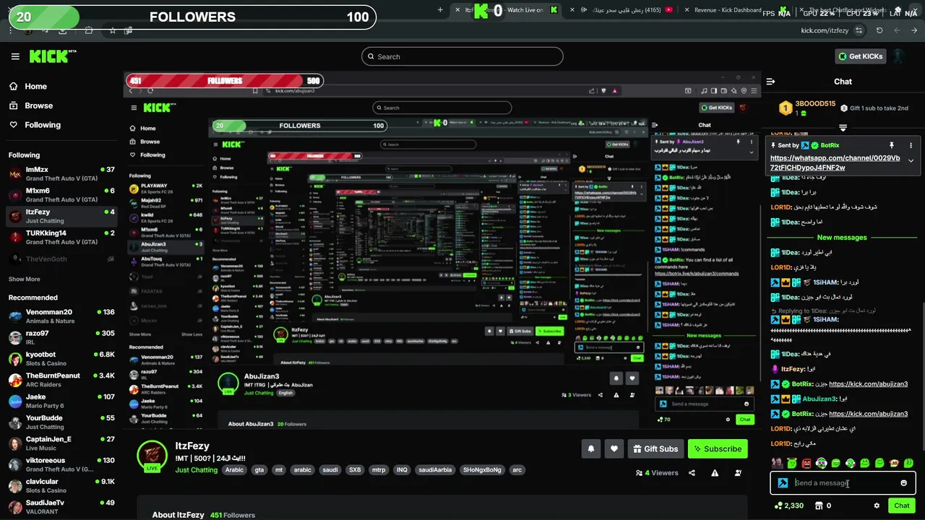Open the Just Chatting category link
925x520 pixels.
[196, 469]
